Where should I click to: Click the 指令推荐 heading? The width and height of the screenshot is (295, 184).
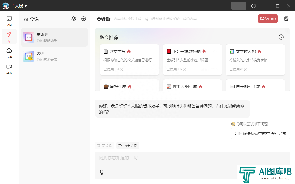(109, 38)
